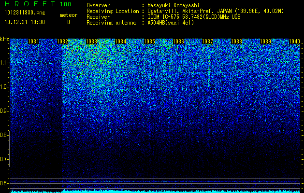This screenshot has width=304, height=193.
Task: Click the 1.1 frequency axis label
Action: [x=4, y=63]
